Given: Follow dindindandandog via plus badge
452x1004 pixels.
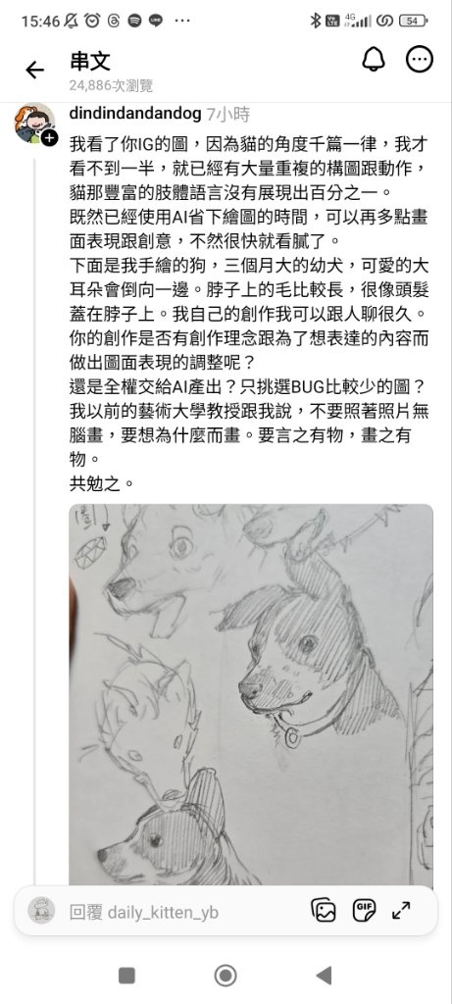Looking at the screenshot, I should tap(50, 137).
